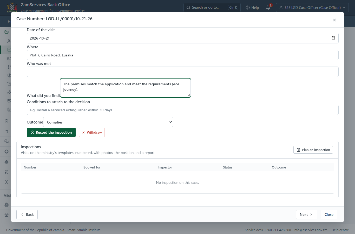Viewport: 355px width, 234px height.
Task: Open the date picker calendar icon
Action: tap(333, 38)
